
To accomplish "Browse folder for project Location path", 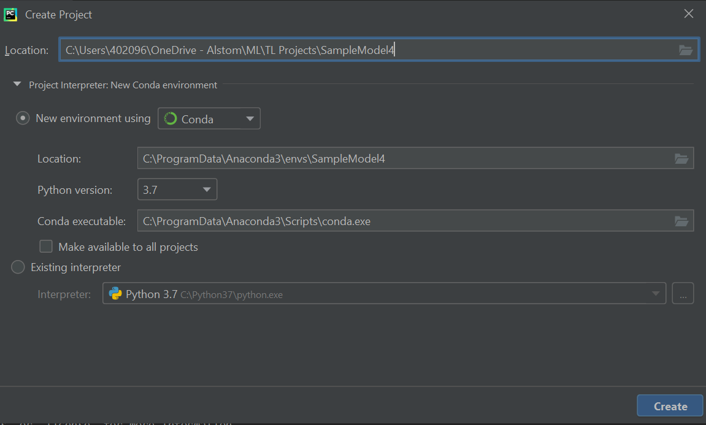I will (685, 50).
